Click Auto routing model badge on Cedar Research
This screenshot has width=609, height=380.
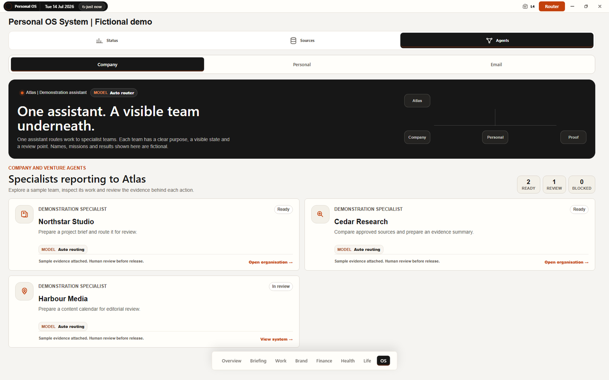pos(359,250)
